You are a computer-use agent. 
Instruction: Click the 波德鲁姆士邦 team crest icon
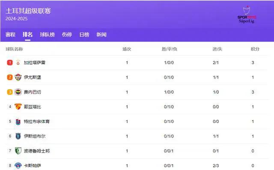click(x=18, y=151)
